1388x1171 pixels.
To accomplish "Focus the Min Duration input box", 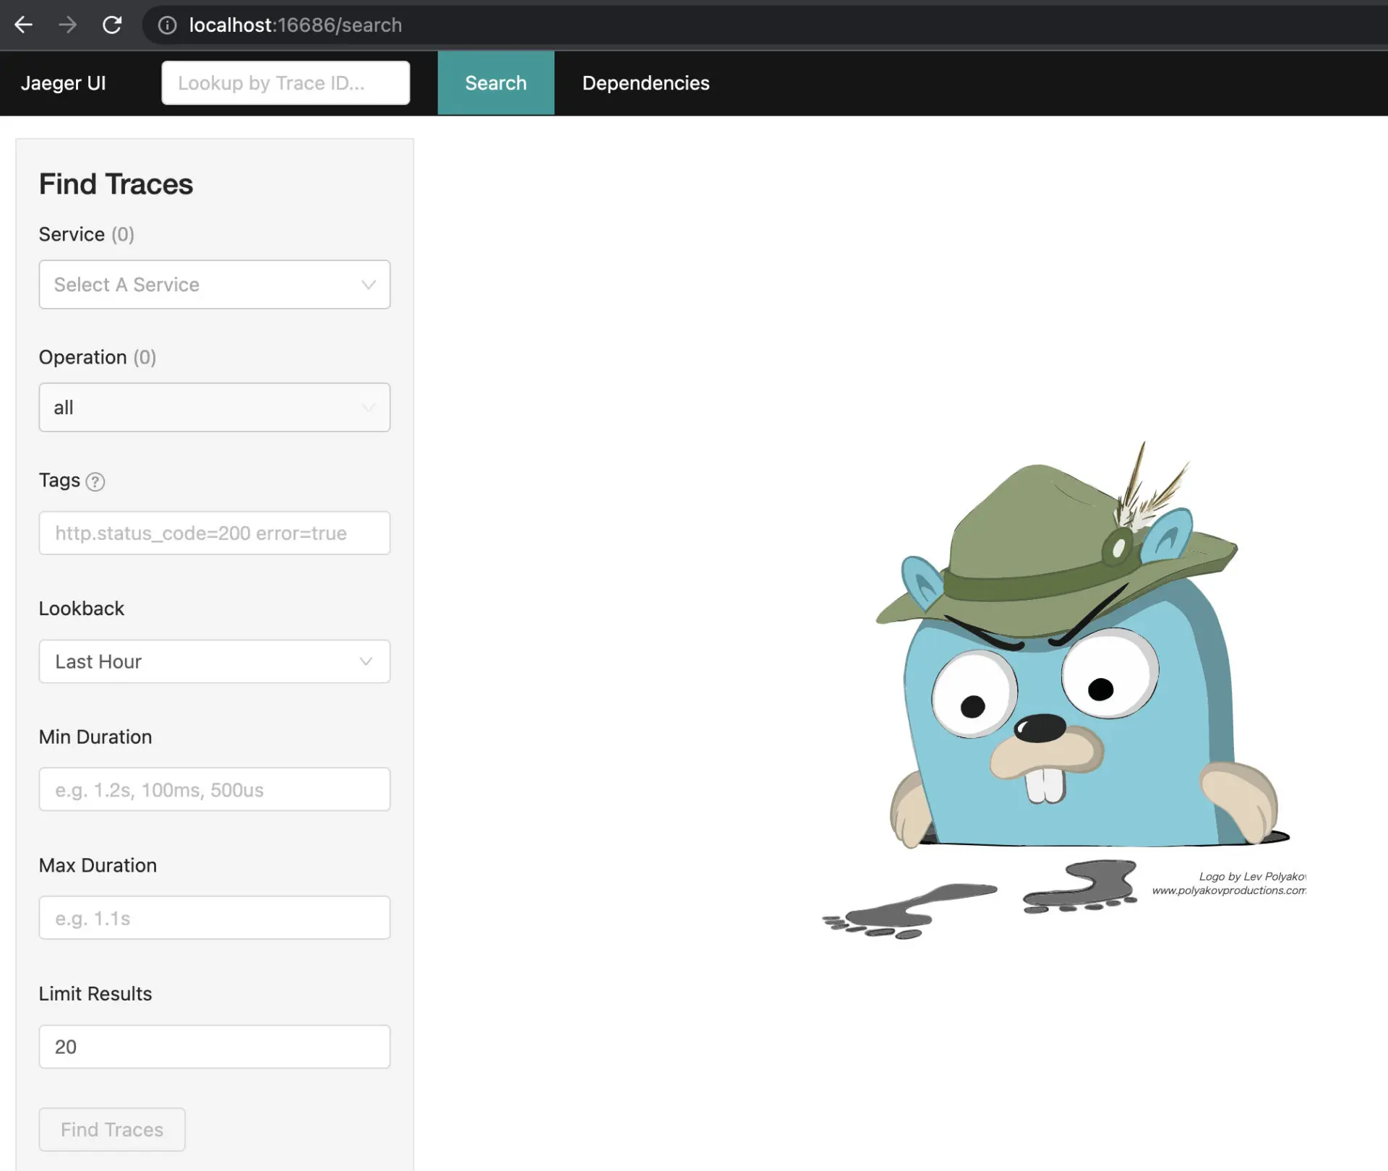I will click(x=215, y=789).
